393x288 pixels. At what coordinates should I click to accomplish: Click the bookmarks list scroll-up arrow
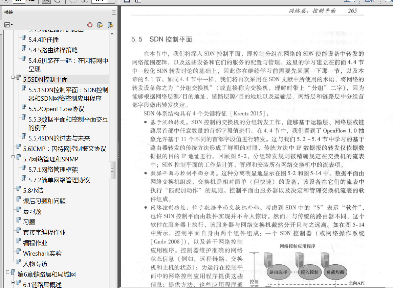click(112, 33)
